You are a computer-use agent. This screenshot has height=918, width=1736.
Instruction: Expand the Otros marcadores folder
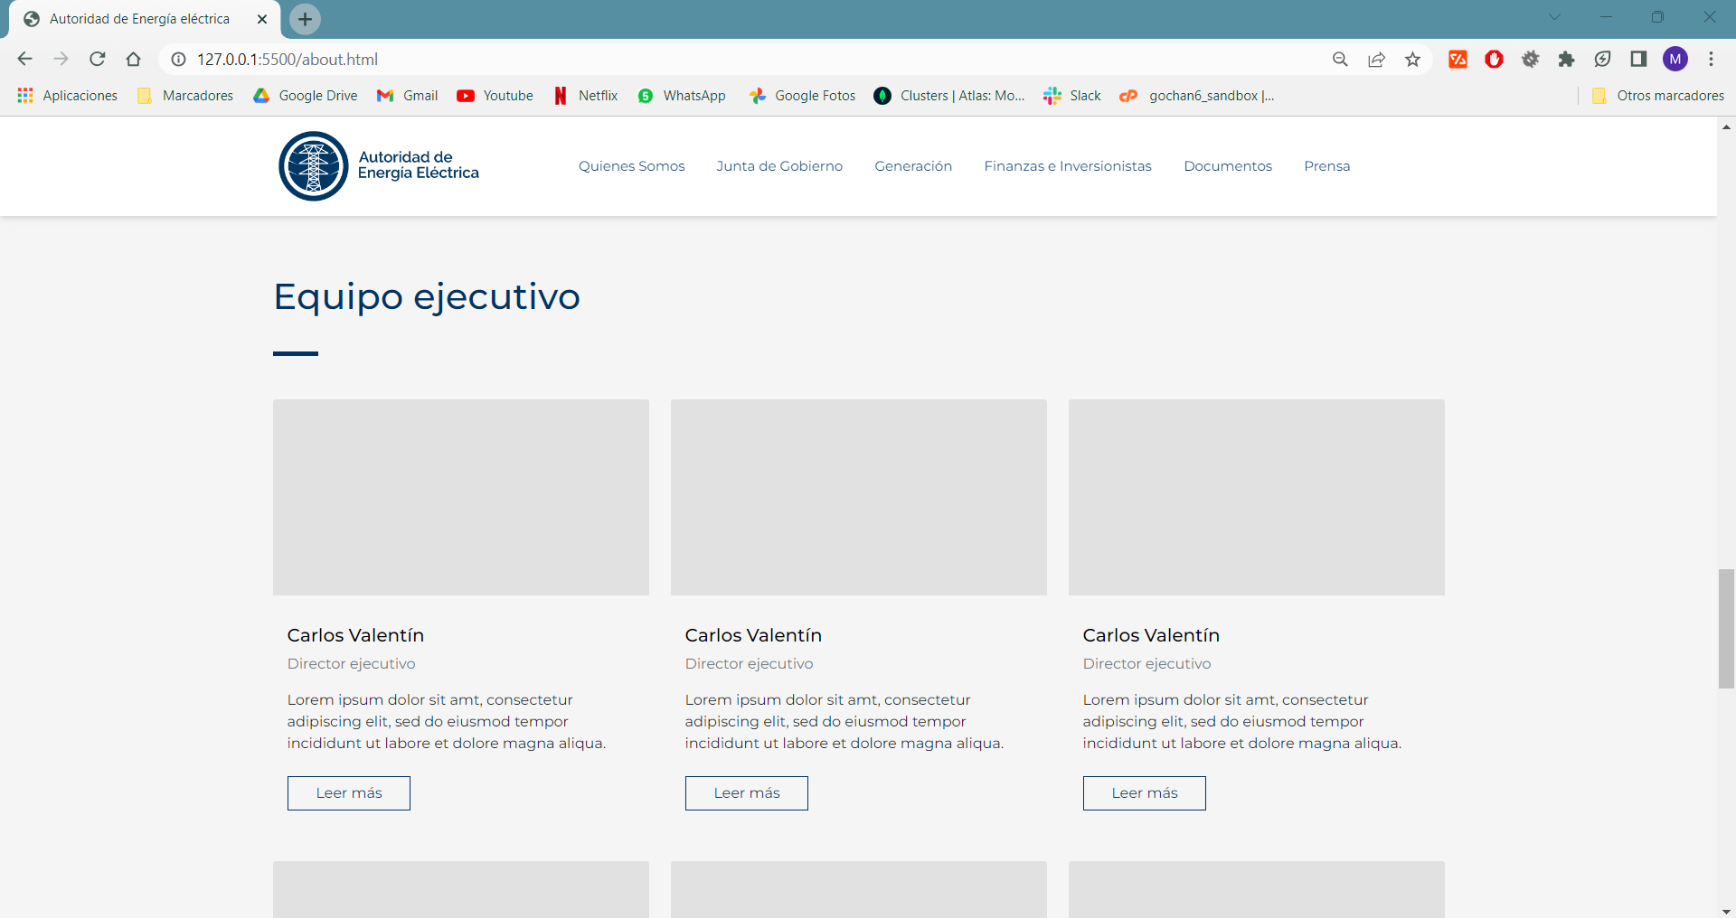(x=1657, y=96)
